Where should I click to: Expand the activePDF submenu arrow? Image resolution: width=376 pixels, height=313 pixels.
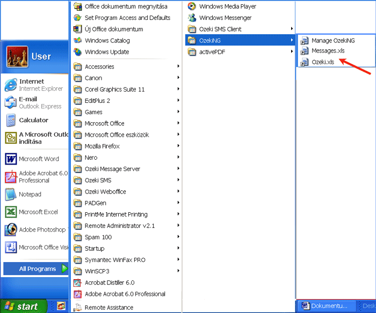coord(292,51)
